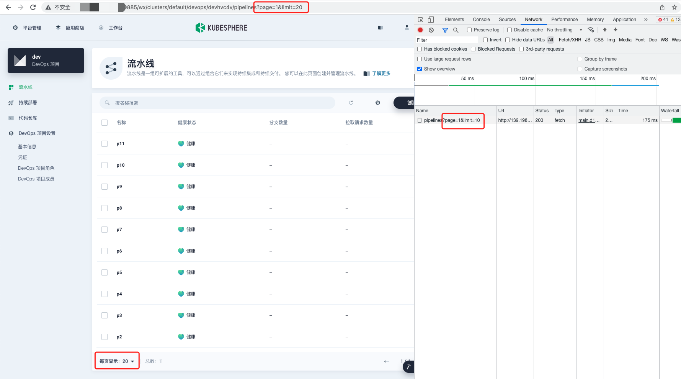Collapse the DevOps 项目设置 section in sidebar

(x=37, y=133)
